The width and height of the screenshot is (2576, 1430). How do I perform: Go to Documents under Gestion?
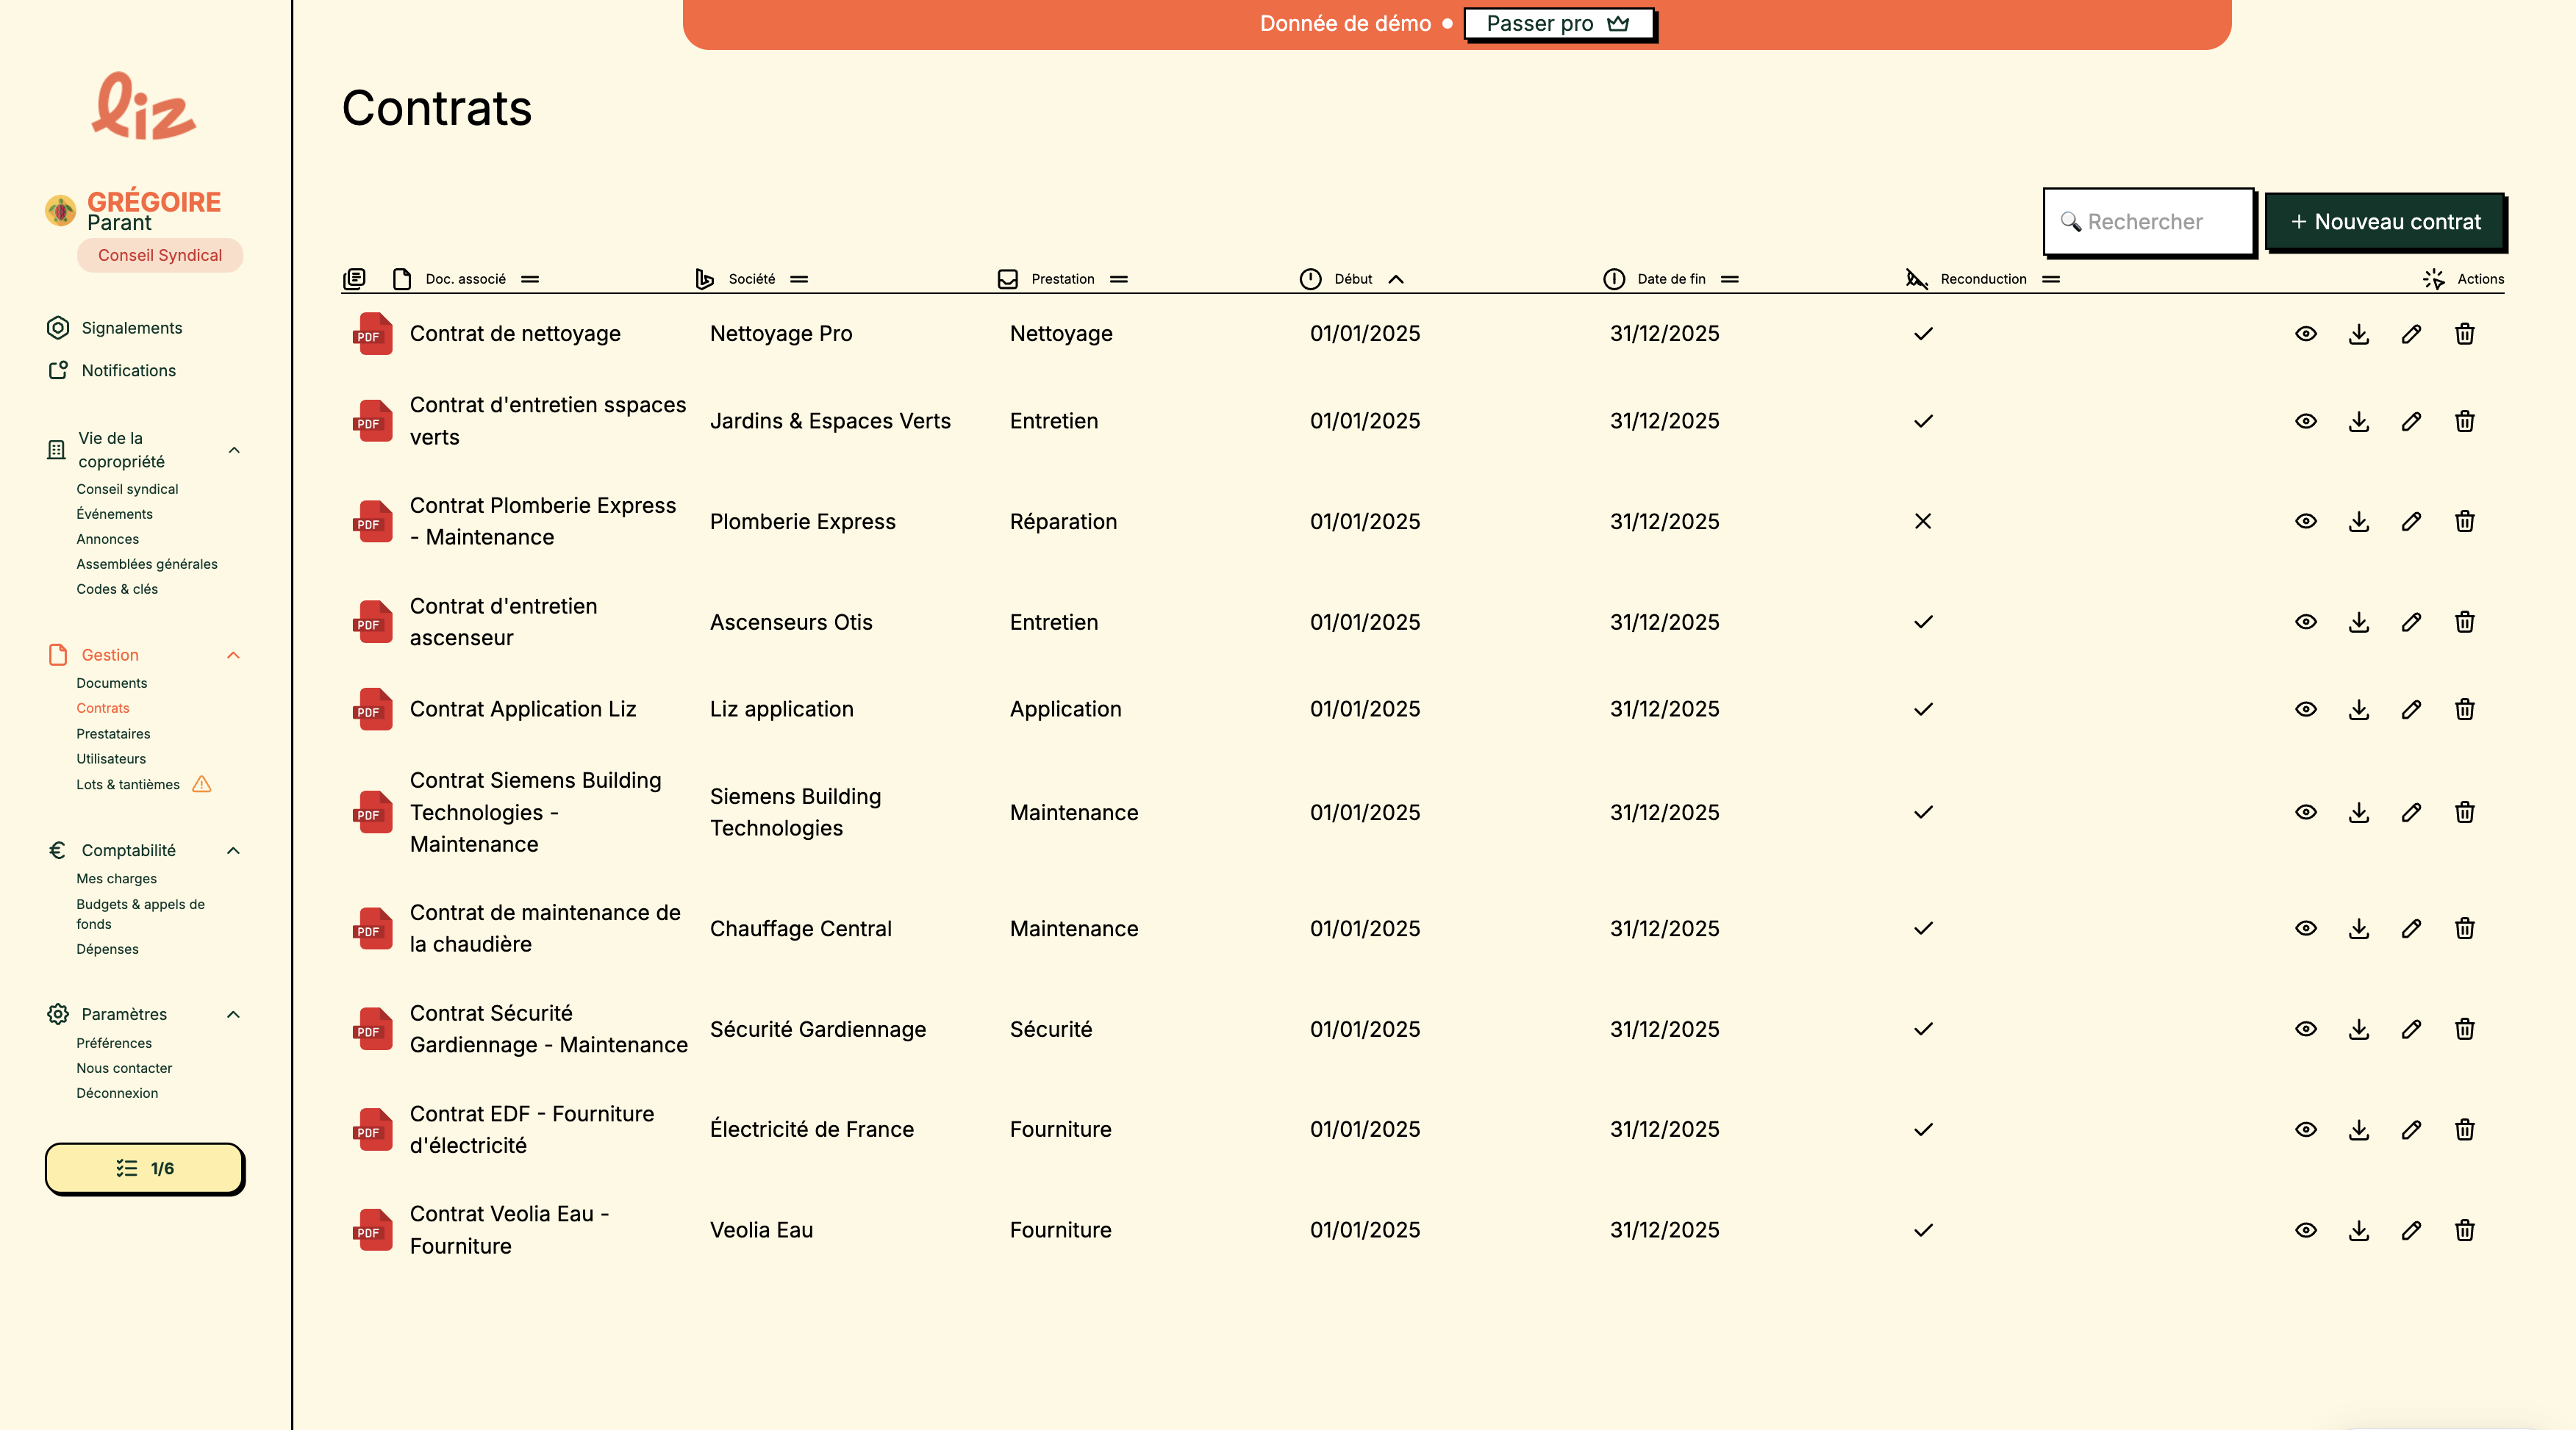tap(112, 683)
